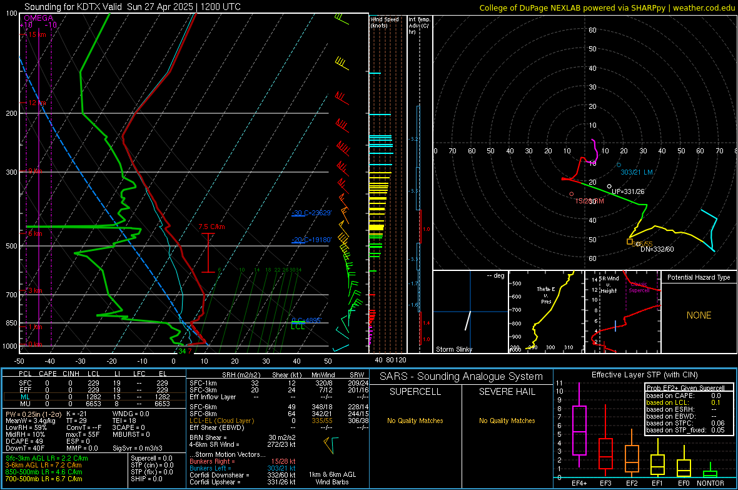
Task: Click the 'Wind Speed (knots)' panel header
Action: click(385, 22)
